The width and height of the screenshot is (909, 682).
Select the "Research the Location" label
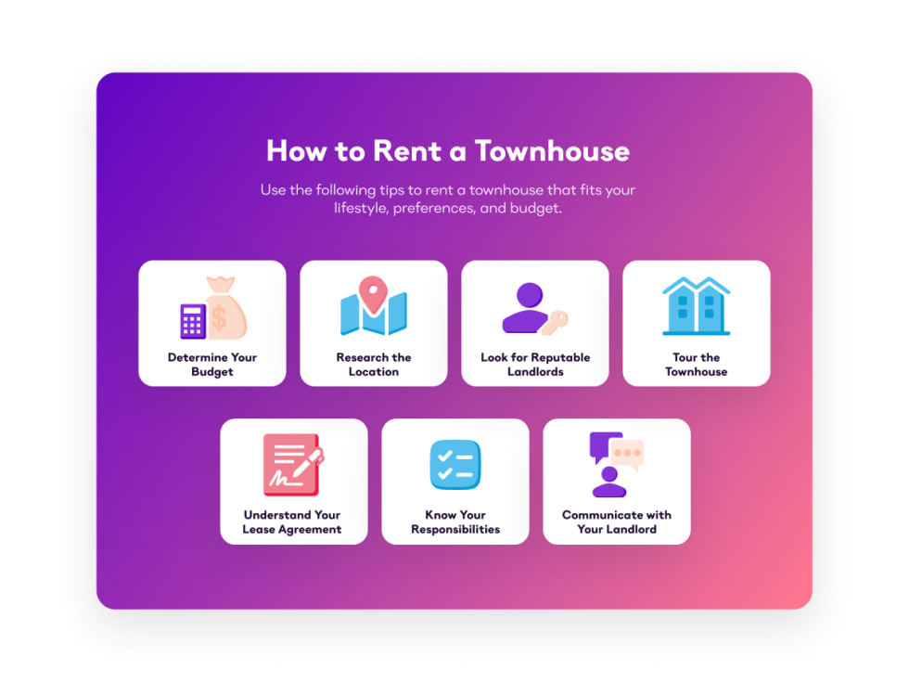coord(373,364)
